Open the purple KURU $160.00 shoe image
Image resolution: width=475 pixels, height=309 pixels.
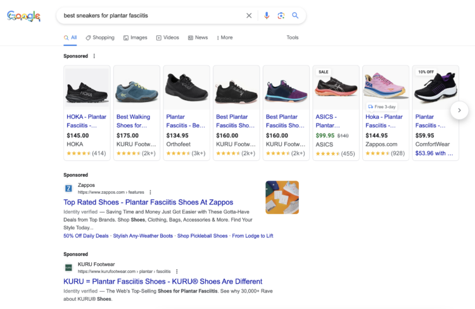[286, 89]
